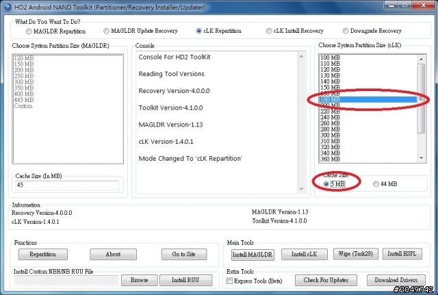
Task: Click Wipe (Task29) button
Action: 356,254
